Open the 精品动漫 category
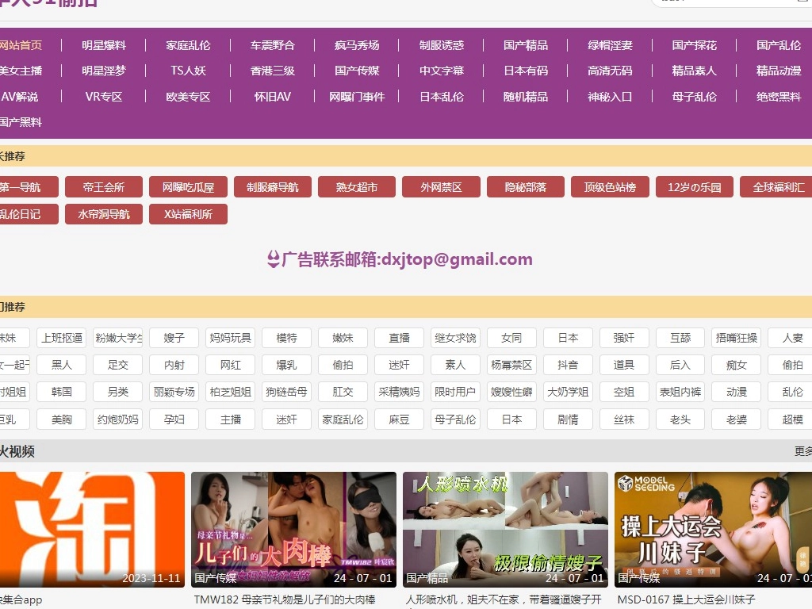812x609 pixels. [778, 71]
